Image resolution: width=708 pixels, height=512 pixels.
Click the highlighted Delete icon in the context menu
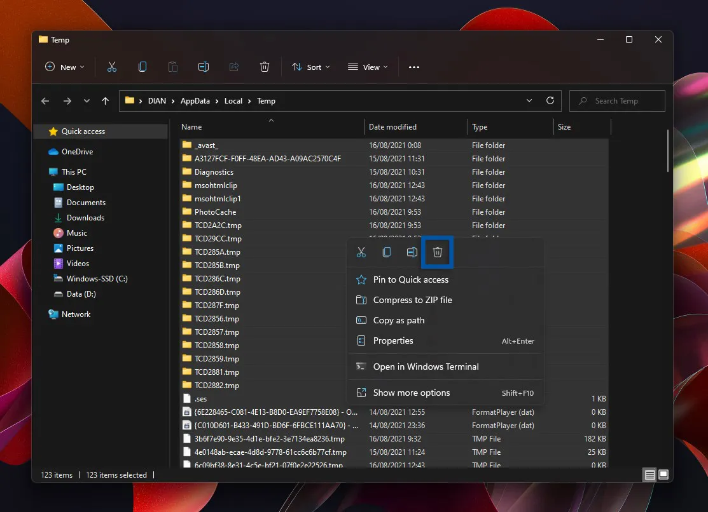pos(437,252)
